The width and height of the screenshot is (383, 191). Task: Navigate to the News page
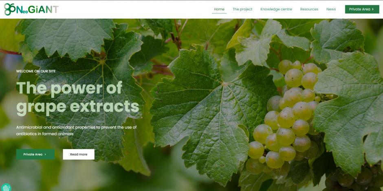coord(331,9)
